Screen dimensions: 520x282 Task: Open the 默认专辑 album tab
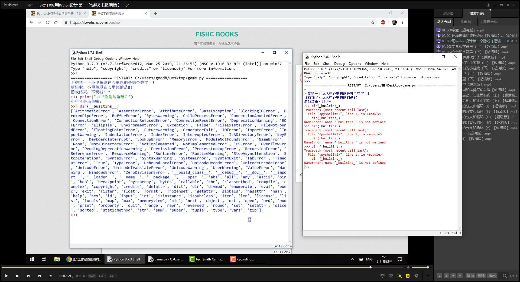(x=444, y=22)
